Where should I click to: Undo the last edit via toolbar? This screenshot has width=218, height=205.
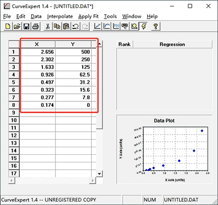76,27
